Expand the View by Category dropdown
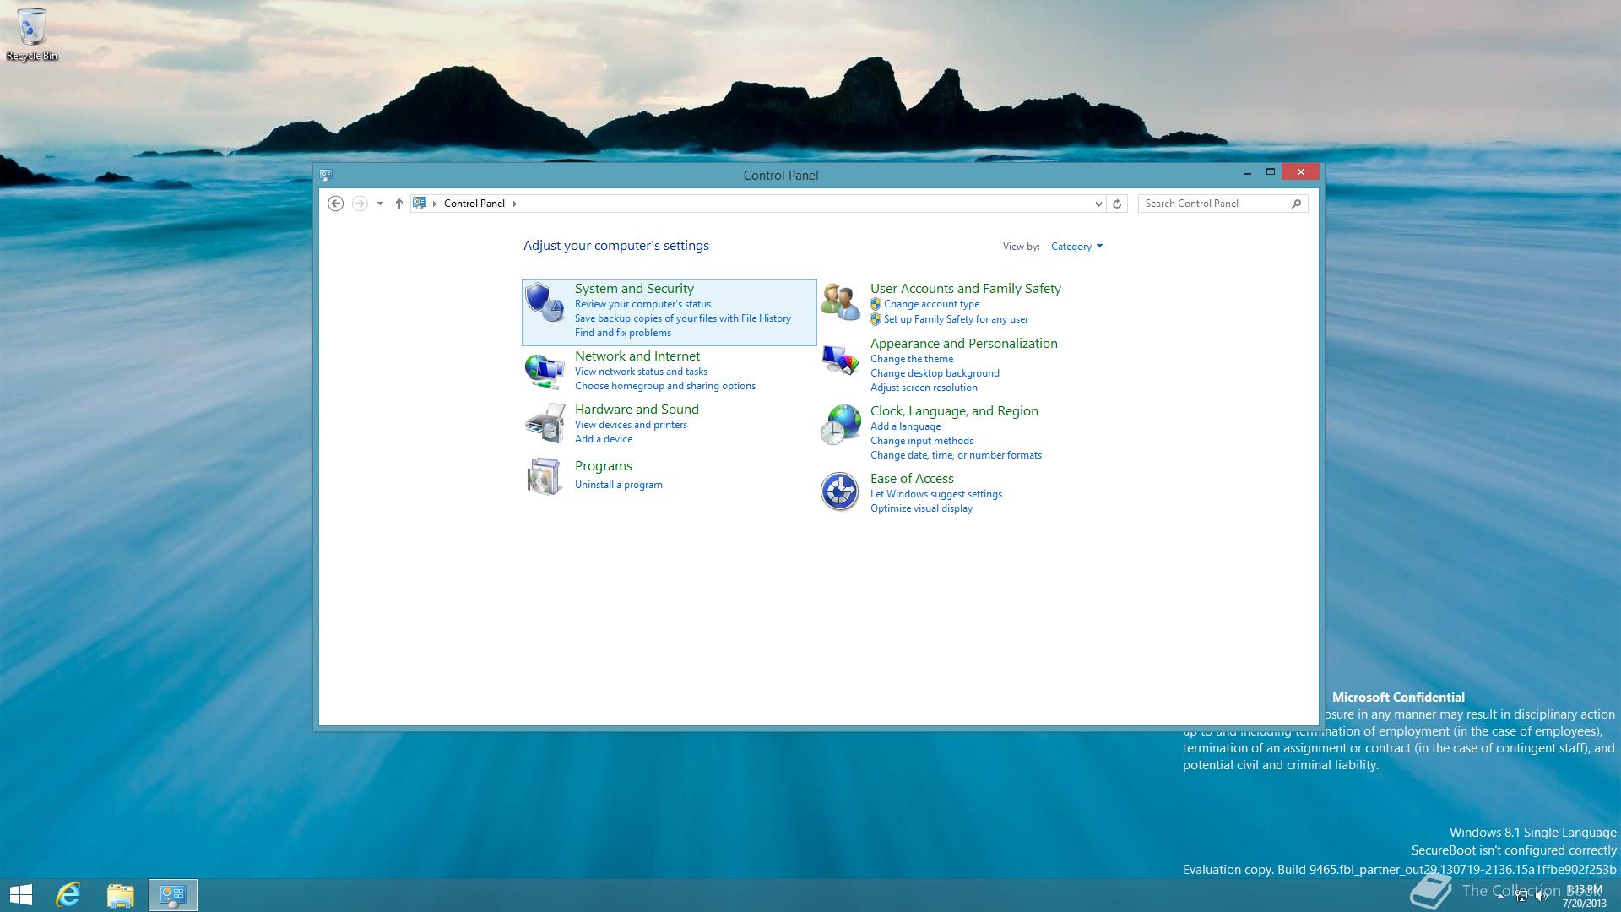Viewport: 1621px width, 912px height. coord(1076,247)
